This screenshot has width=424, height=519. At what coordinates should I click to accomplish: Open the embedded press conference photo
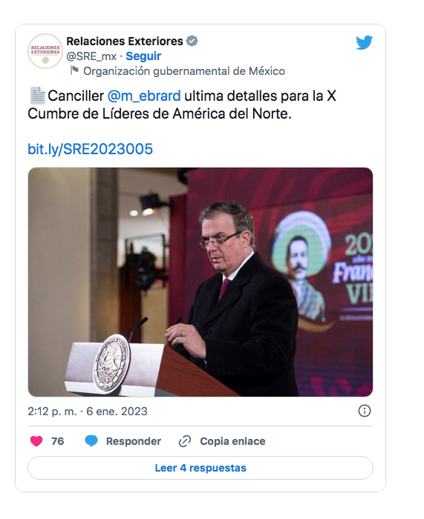pyautogui.click(x=200, y=282)
